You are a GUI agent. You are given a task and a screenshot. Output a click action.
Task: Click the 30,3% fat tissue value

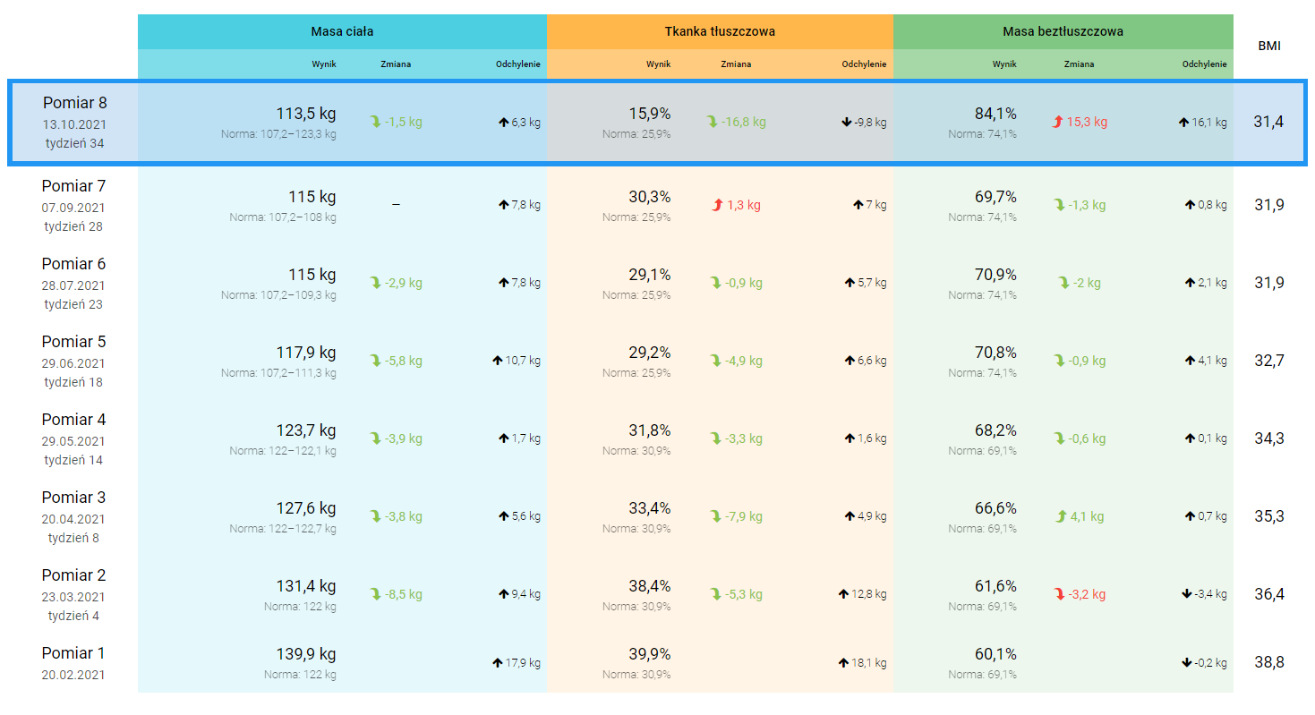pos(650,197)
